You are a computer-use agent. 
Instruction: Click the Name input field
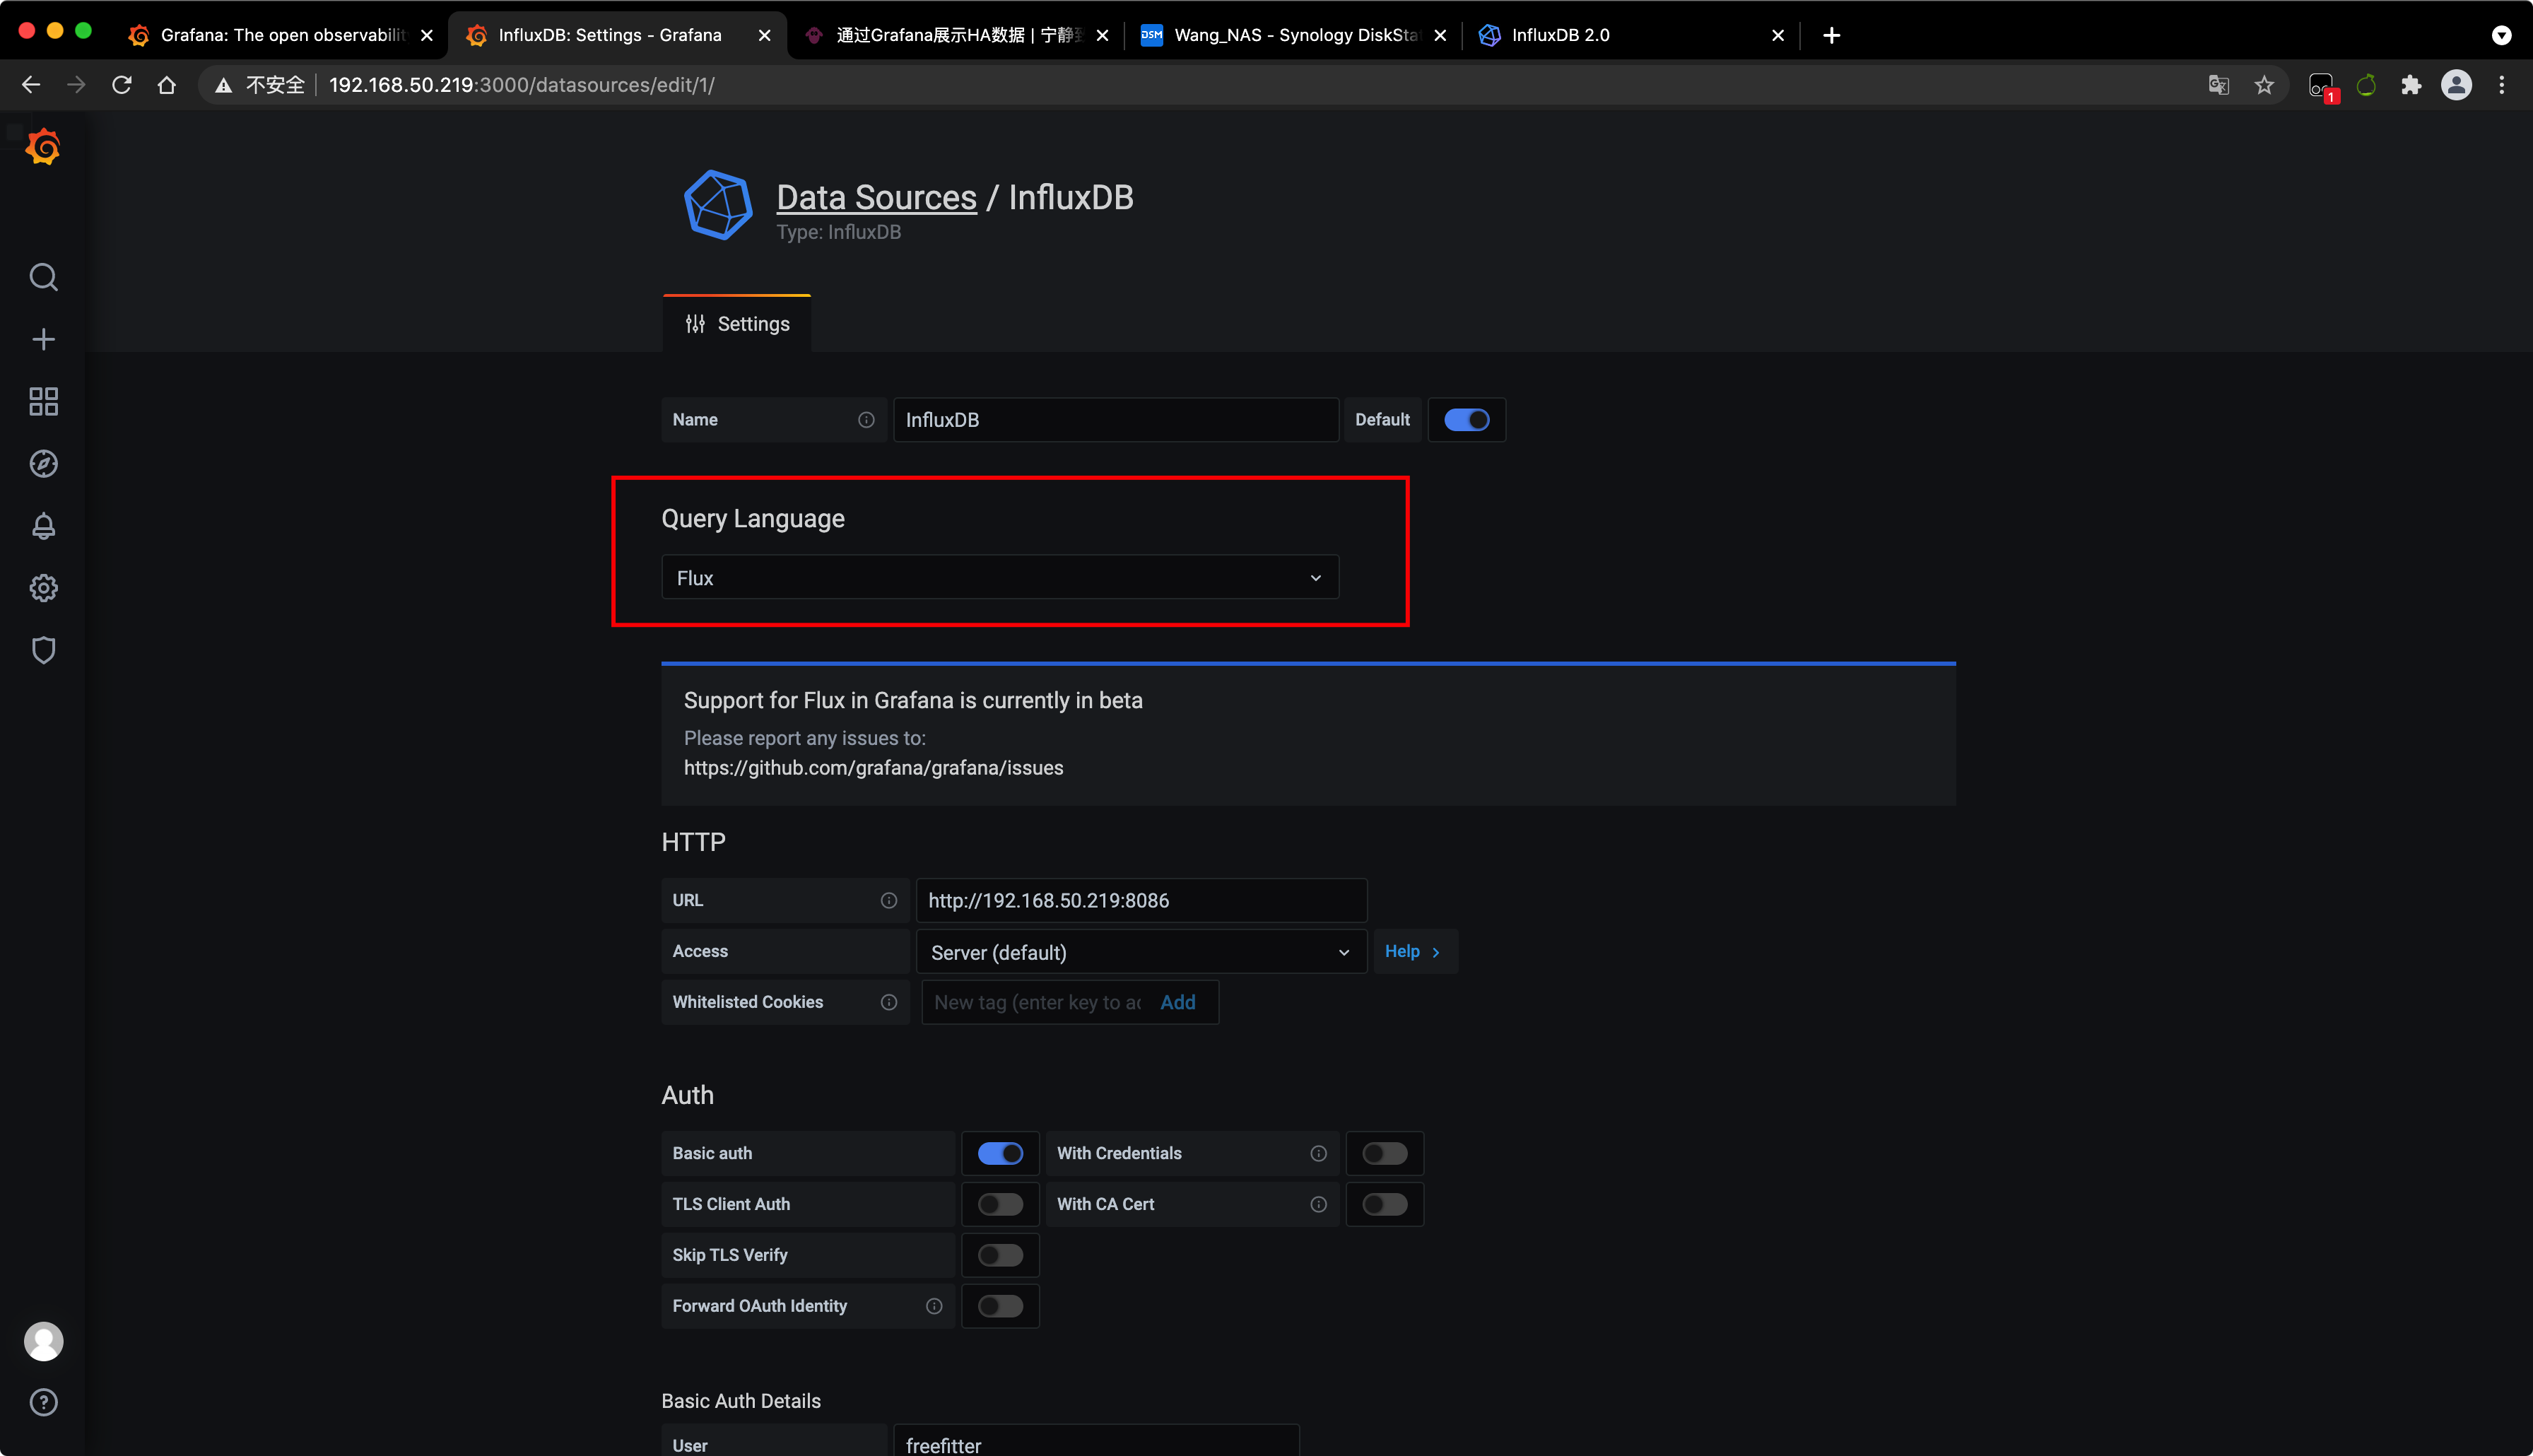point(1115,420)
